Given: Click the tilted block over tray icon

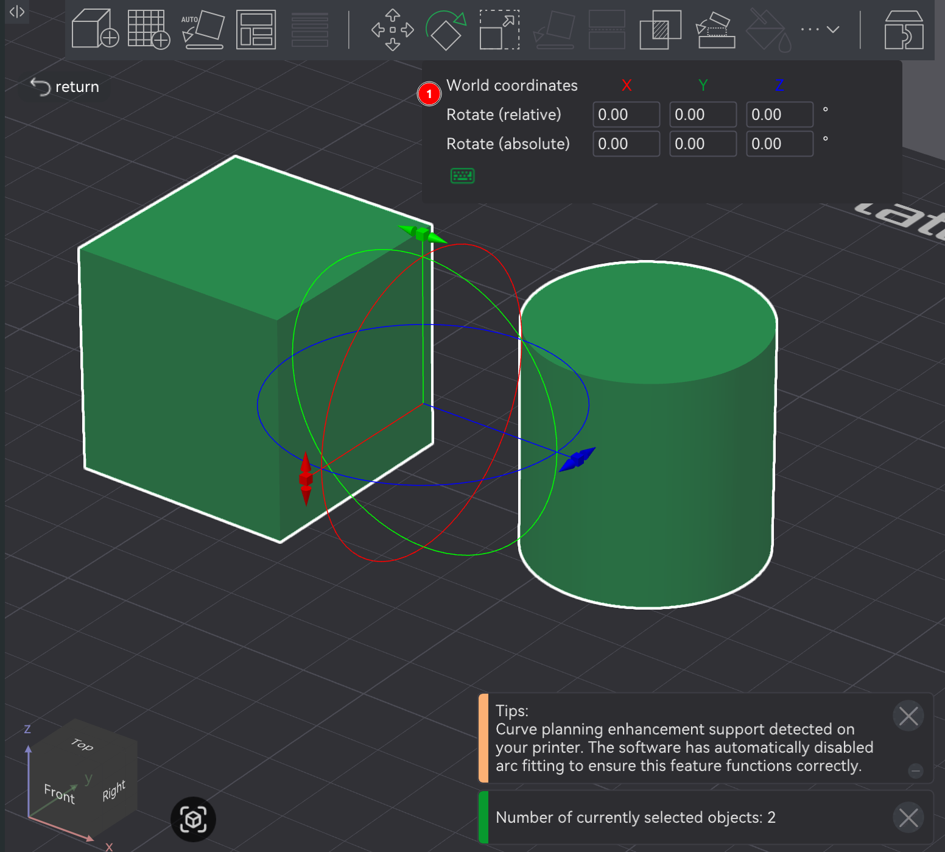Looking at the screenshot, I should pyautogui.click(x=715, y=29).
